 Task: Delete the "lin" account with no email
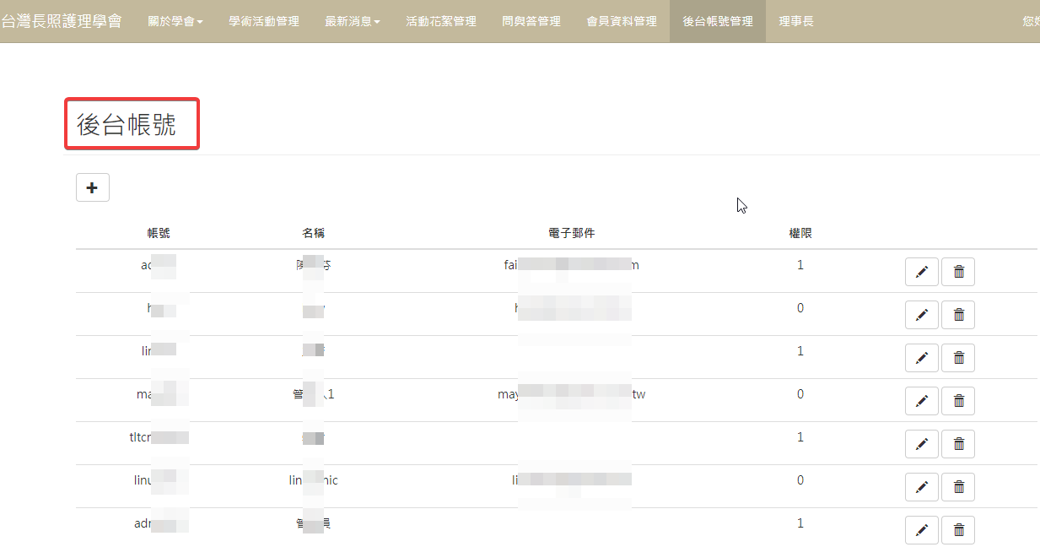pos(958,358)
